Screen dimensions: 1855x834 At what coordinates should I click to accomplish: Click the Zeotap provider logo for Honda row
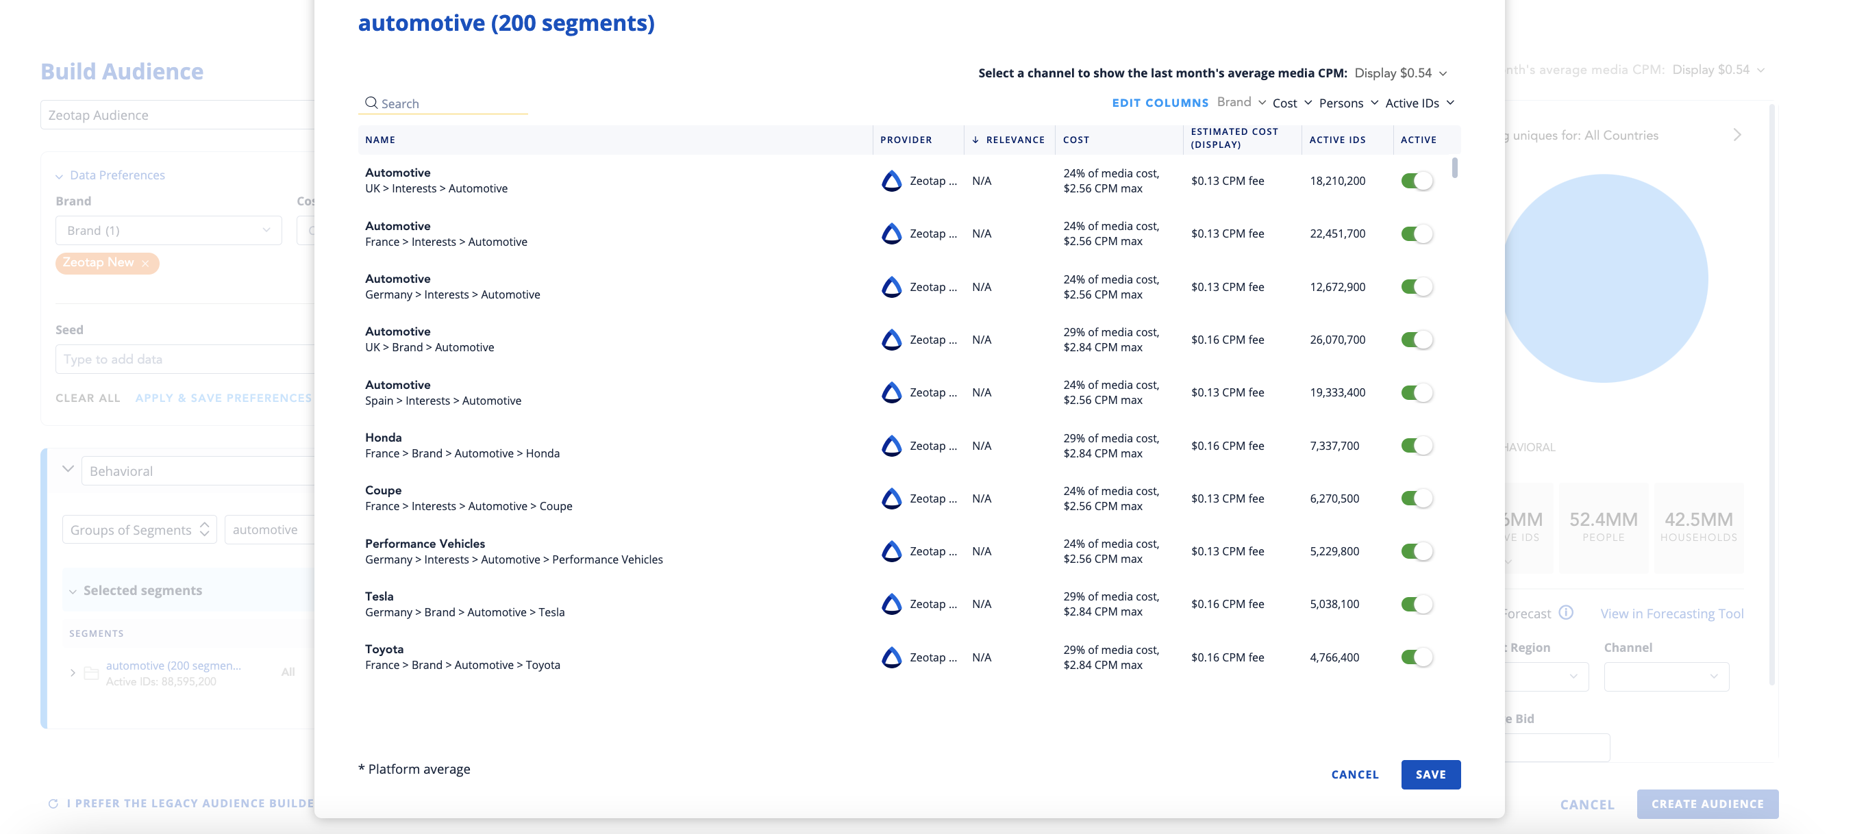[891, 446]
